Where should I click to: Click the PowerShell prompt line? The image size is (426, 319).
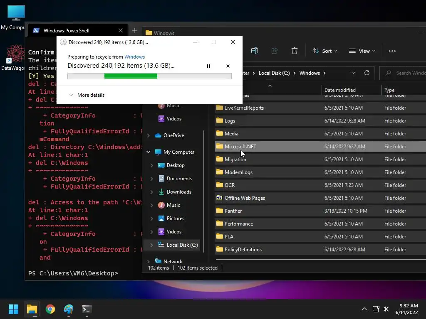73,273
